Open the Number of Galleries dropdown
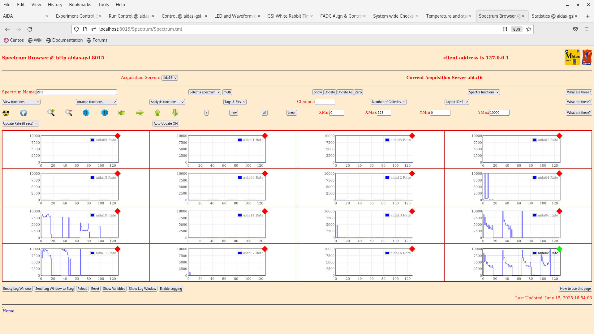This screenshot has width=594, height=334. pos(388,102)
